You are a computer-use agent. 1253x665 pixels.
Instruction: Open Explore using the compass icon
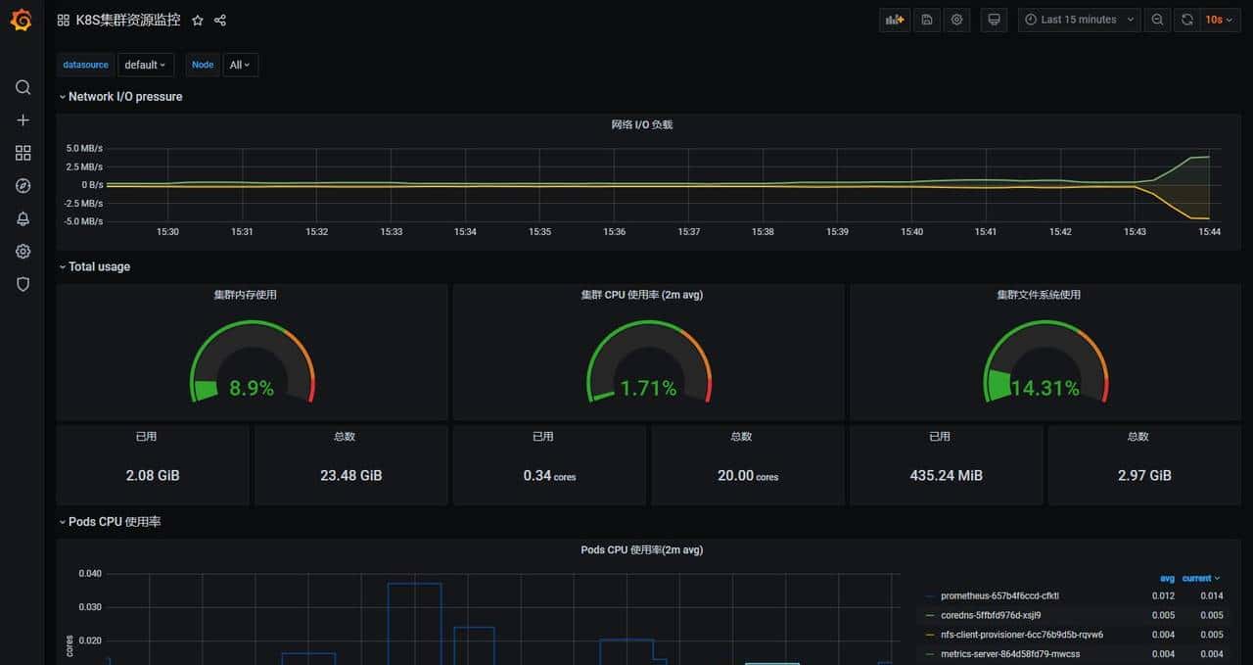[23, 185]
